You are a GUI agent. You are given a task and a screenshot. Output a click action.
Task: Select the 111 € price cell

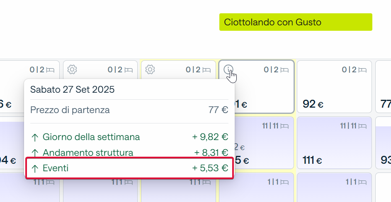coord(334,143)
